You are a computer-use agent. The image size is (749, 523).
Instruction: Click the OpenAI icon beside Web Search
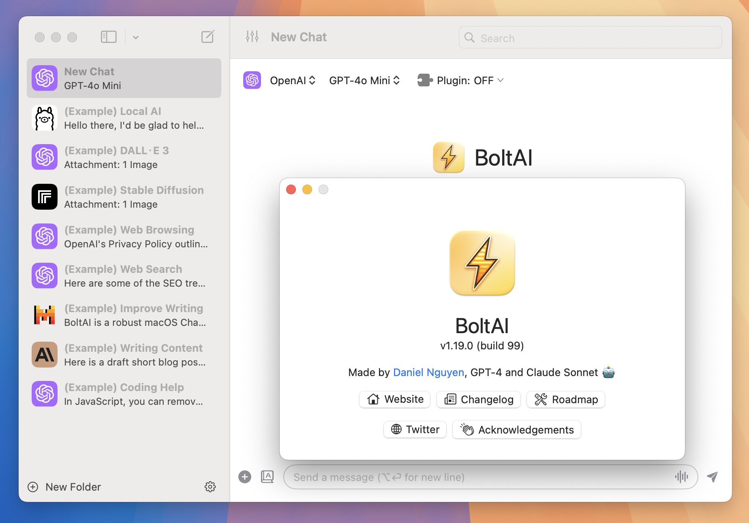[45, 276]
